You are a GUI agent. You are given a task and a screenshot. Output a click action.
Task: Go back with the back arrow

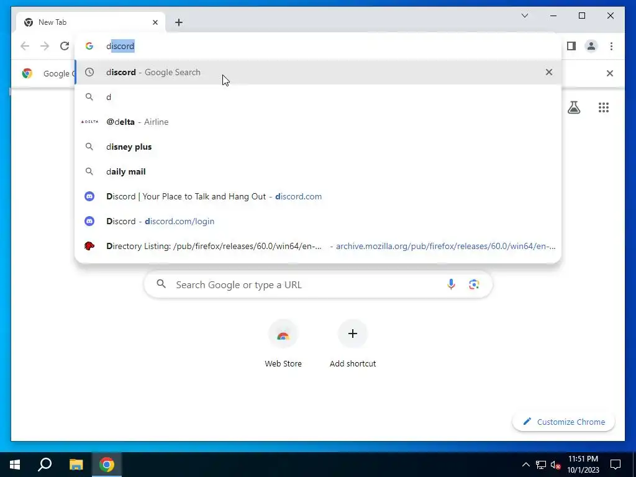[25, 46]
